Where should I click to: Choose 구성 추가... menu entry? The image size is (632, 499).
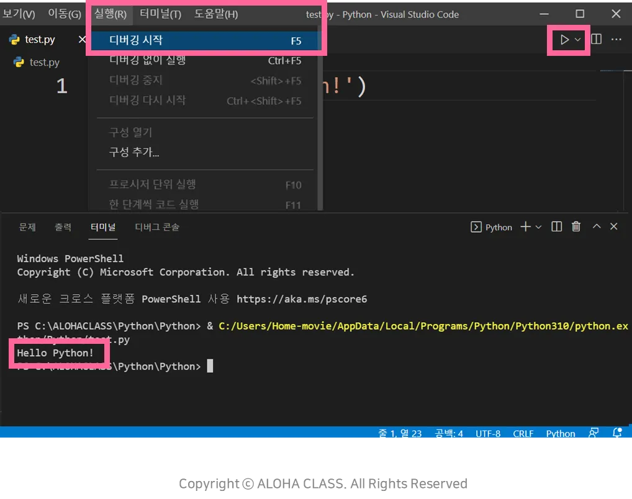coord(205,152)
